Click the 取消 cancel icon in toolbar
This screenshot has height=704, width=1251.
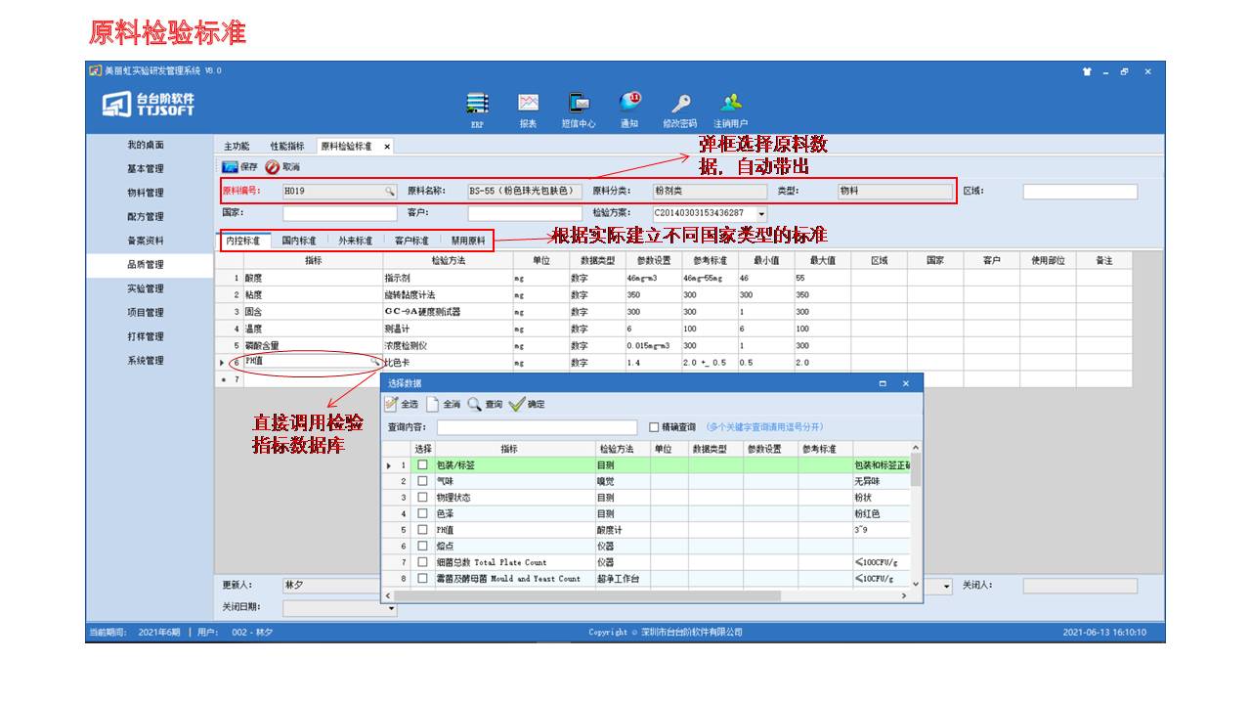click(273, 167)
